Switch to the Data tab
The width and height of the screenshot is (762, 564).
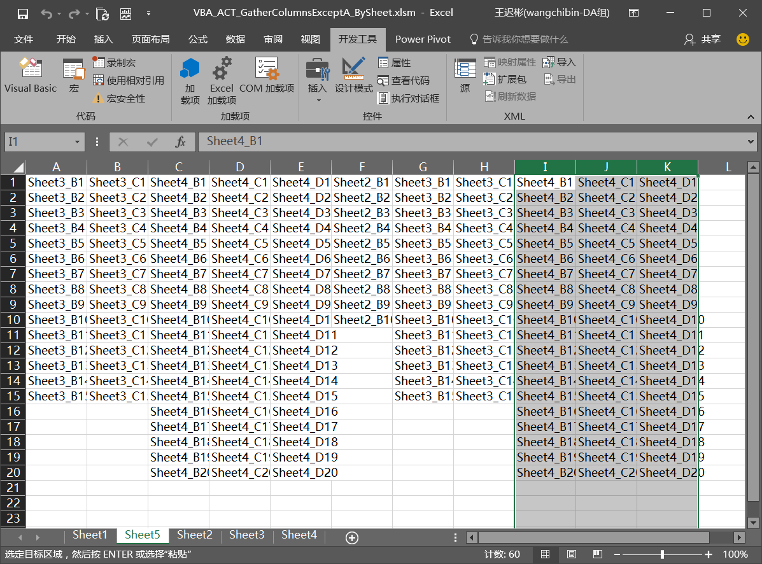point(235,39)
